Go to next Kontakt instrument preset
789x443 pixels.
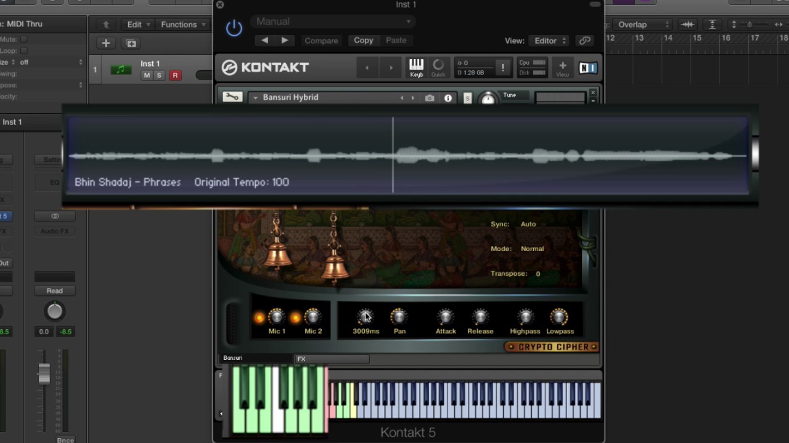tap(391, 68)
